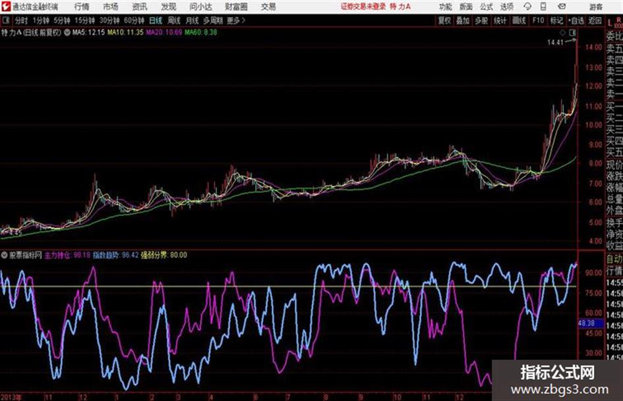Switch to 周线 weekly period tab
This screenshot has height=401, width=623.
point(174,20)
